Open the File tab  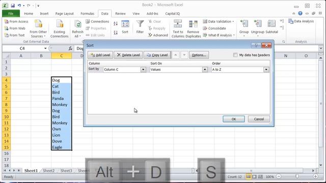pyautogui.click(x=11, y=14)
